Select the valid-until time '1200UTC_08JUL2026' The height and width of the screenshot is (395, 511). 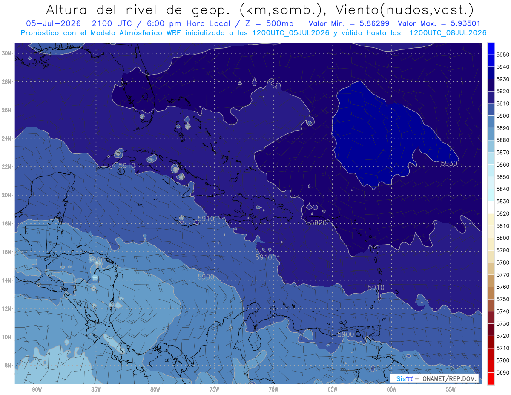pyautogui.click(x=448, y=33)
